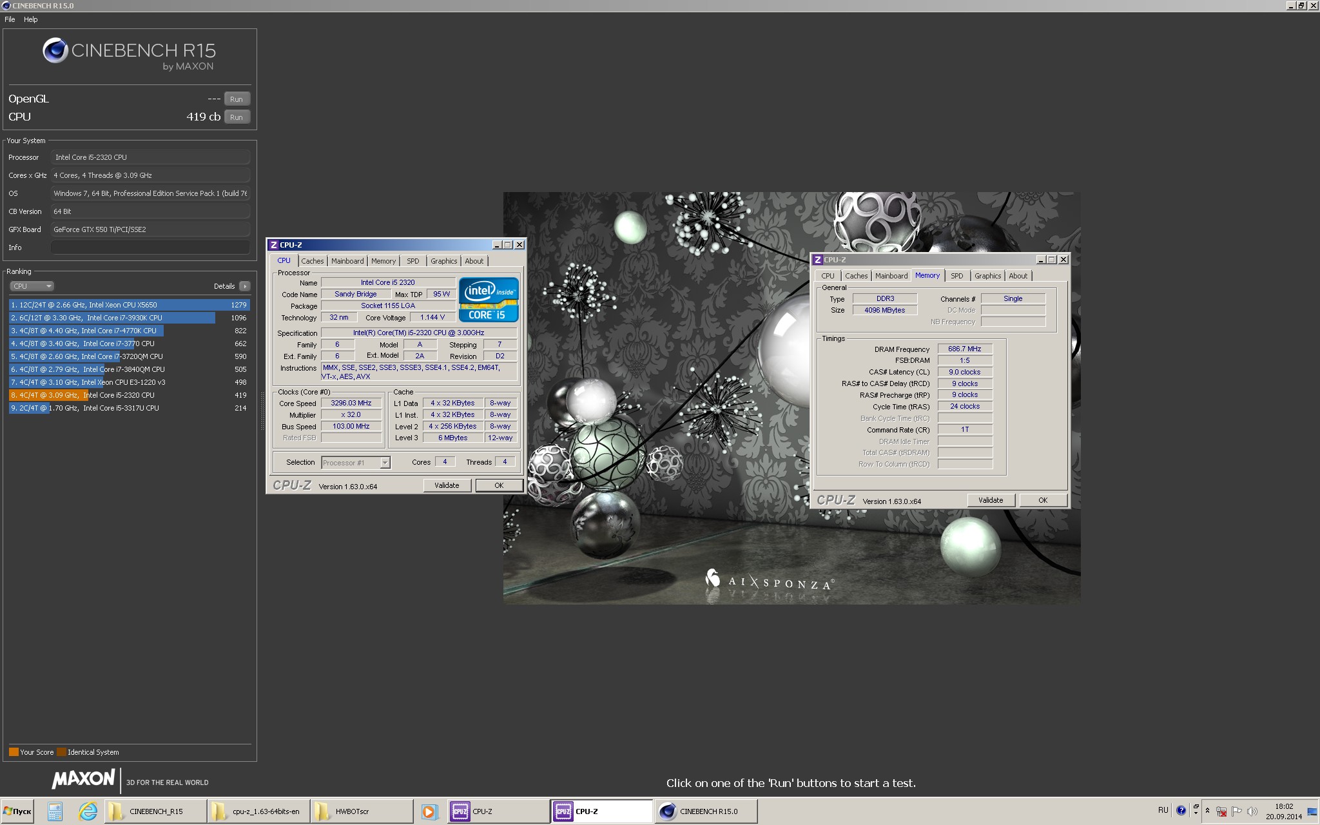
Task: Click the Cinebench title bar app icon
Action: tap(6, 5)
